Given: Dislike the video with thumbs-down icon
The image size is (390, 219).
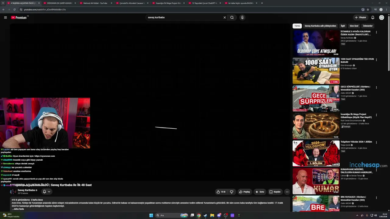Looking at the screenshot, I should coord(232,192).
